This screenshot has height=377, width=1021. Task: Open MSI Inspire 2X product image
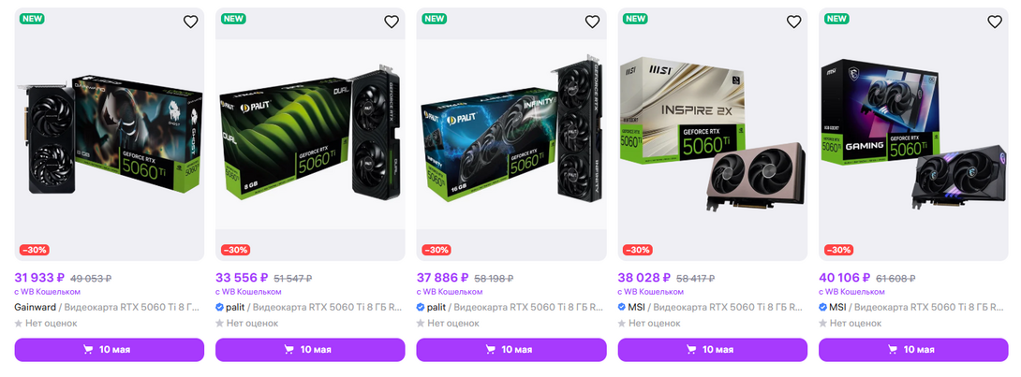[x=712, y=135]
